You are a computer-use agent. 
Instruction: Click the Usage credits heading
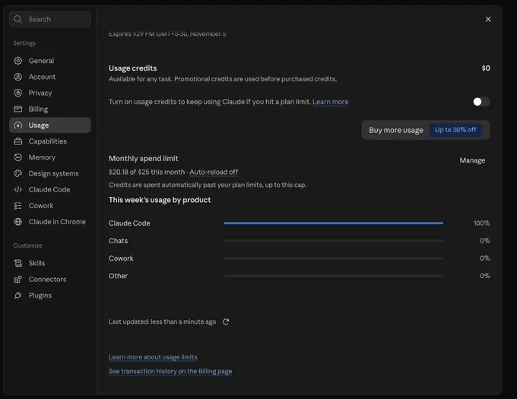[x=132, y=68]
